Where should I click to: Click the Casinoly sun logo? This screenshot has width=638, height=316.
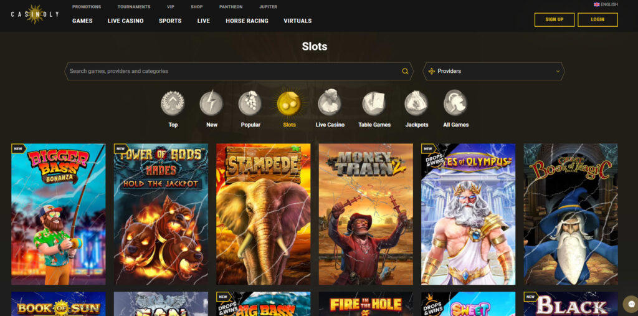click(x=35, y=14)
